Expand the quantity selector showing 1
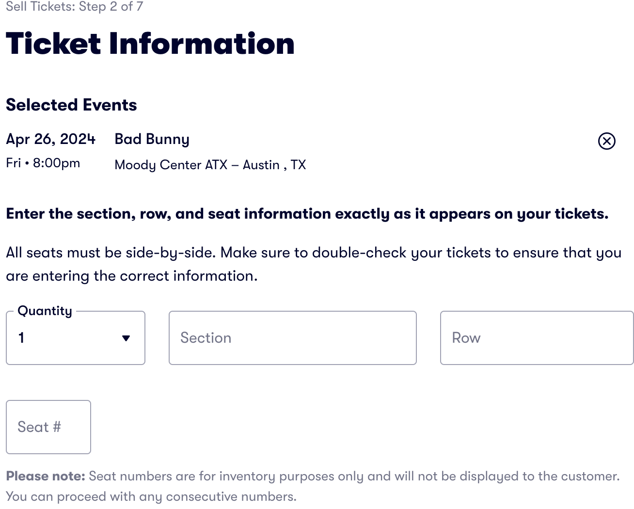This screenshot has width=634, height=509. point(75,338)
